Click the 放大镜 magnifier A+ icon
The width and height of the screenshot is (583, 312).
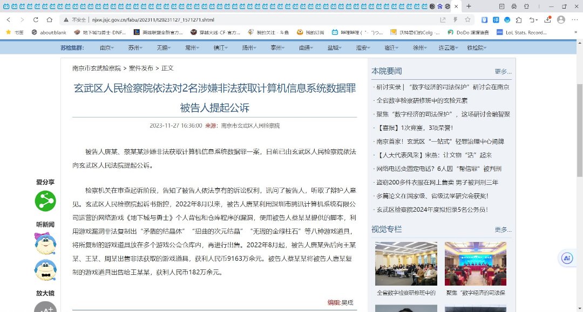coord(45,307)
